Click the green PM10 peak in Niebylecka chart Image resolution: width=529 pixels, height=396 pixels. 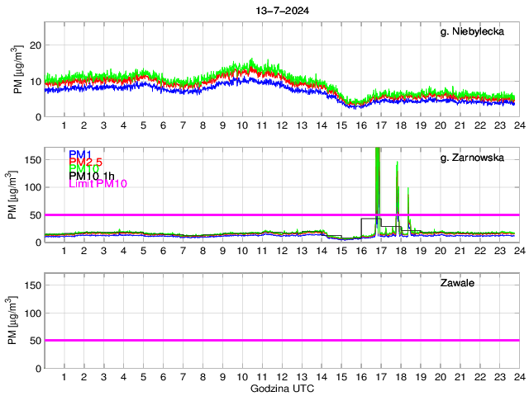[250, 61]
